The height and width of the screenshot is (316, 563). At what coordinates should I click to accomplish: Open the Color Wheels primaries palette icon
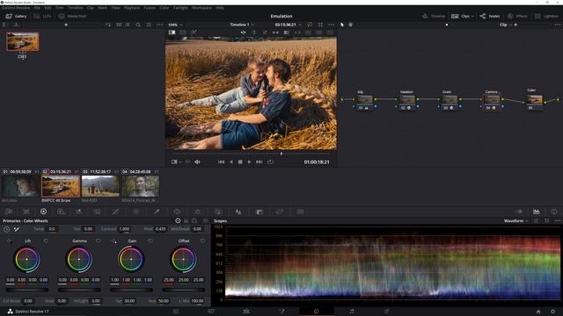coord(43,212)
